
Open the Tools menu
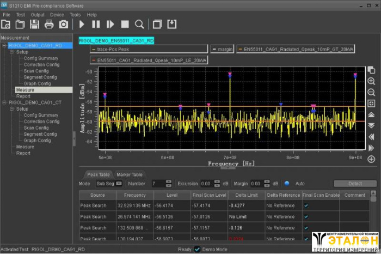click(x=75, y=15)
